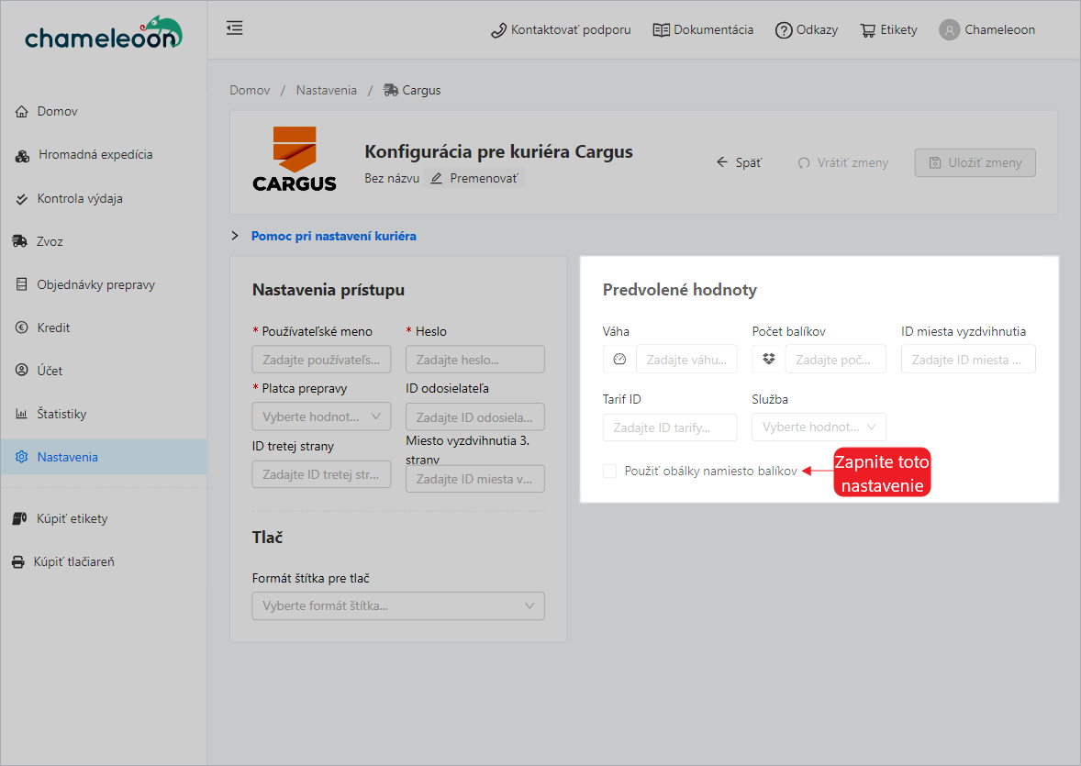This screenshot has width=1081, height=766.
Task: Open Štatistiky in the sidebar
Action: (x=61, y=414)
